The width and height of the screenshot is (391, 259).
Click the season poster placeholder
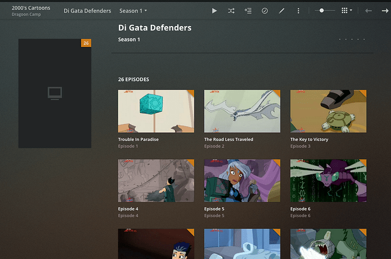55,93
